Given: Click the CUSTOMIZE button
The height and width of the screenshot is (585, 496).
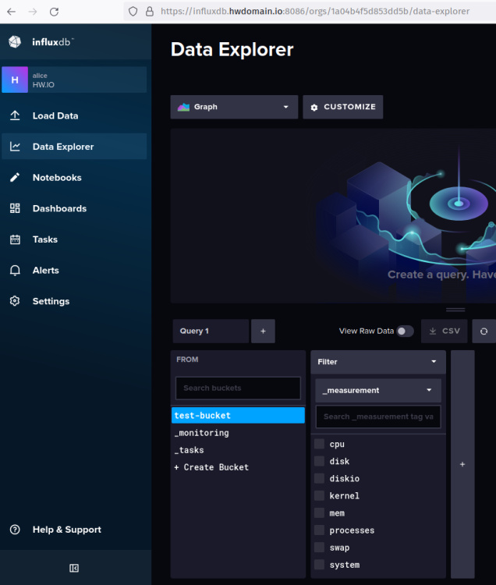Looking at the screenshot, I should 342,107.
